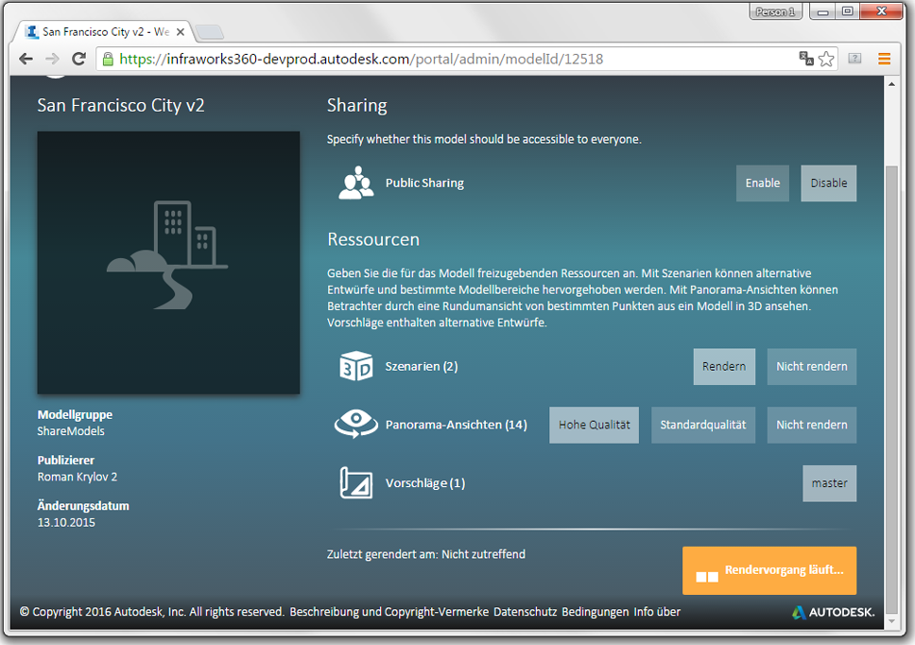The width and height of the screenshot is (915, 645).
Task: Click the browser back arrow
Action: tap(26, 59)
